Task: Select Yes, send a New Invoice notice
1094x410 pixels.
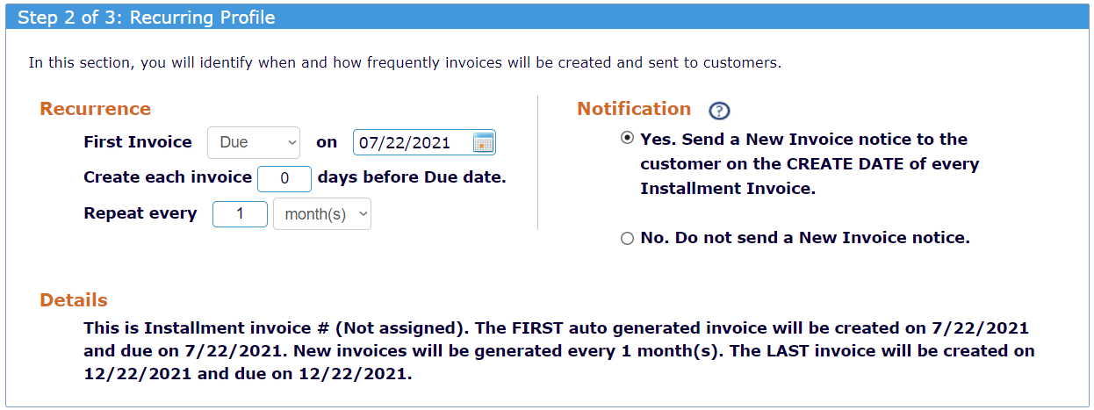Action: click(x=627, y=139)
